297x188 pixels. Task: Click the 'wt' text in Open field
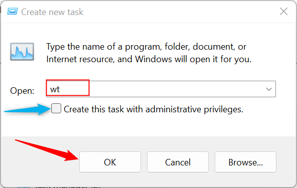(x=55, y=89)
